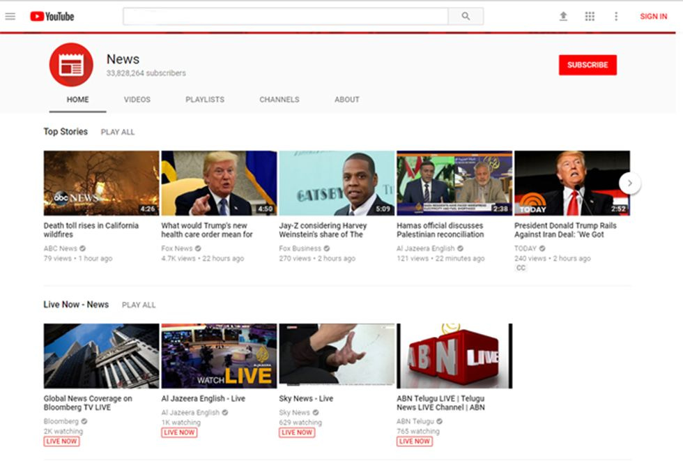Click LIVE NOW badge under Sky News
This screenshot has height=461, width=683.
[297, 432]
